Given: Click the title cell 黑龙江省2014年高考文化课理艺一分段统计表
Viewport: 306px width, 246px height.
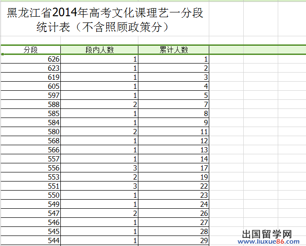Looking at the screenshot, I should point(105,19).
